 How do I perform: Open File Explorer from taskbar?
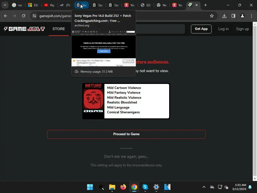coord(112,187)
